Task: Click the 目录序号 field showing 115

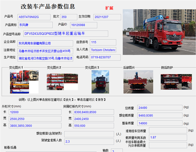Action: pyautogui.click(x=103, y=42)
